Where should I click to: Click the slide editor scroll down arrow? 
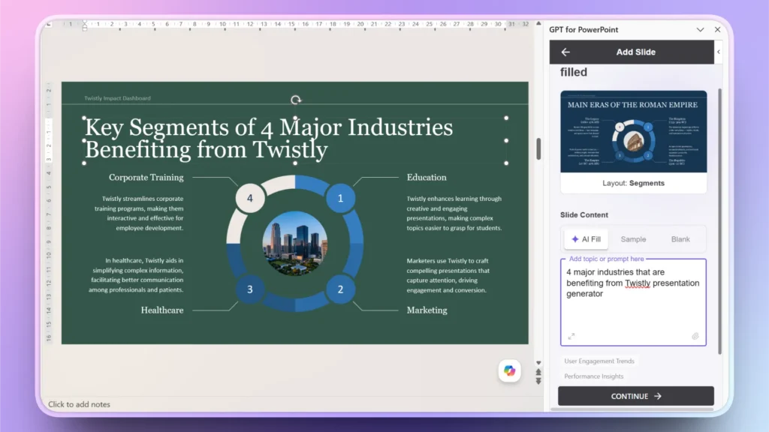(538, 363)
